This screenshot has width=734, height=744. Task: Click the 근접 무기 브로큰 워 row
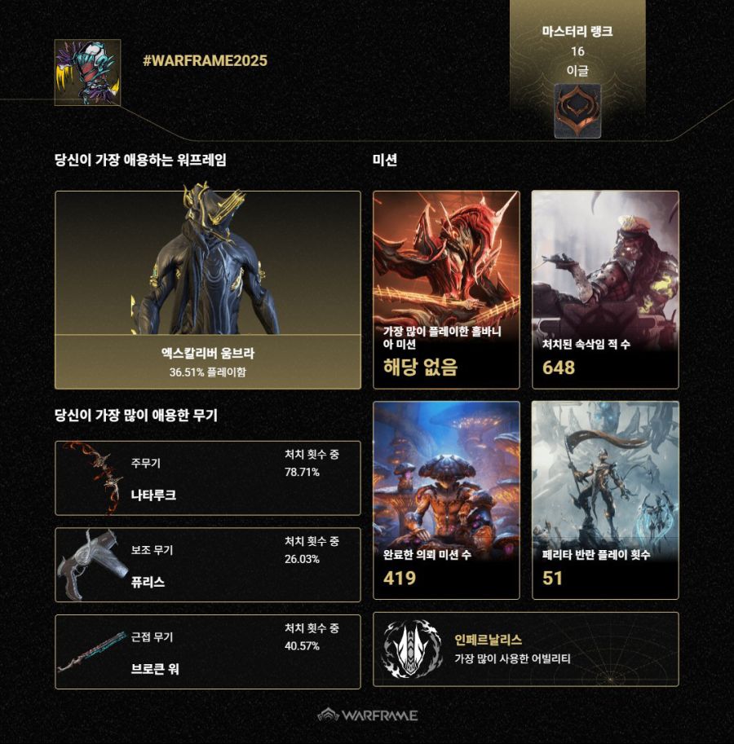[x=207, y=651]
